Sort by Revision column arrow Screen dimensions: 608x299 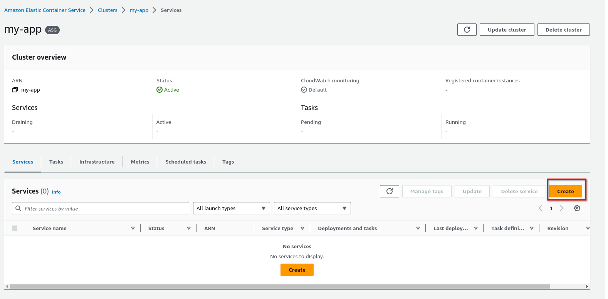click(588, 228)
